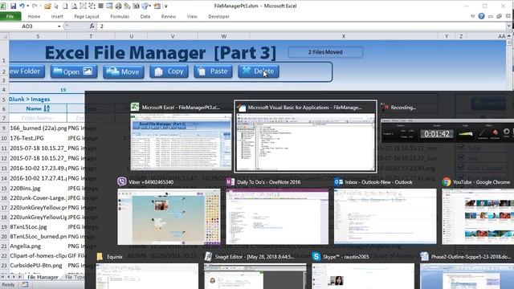Open the File backstage tab
The image size is (514, 289).
coord(10,16)
